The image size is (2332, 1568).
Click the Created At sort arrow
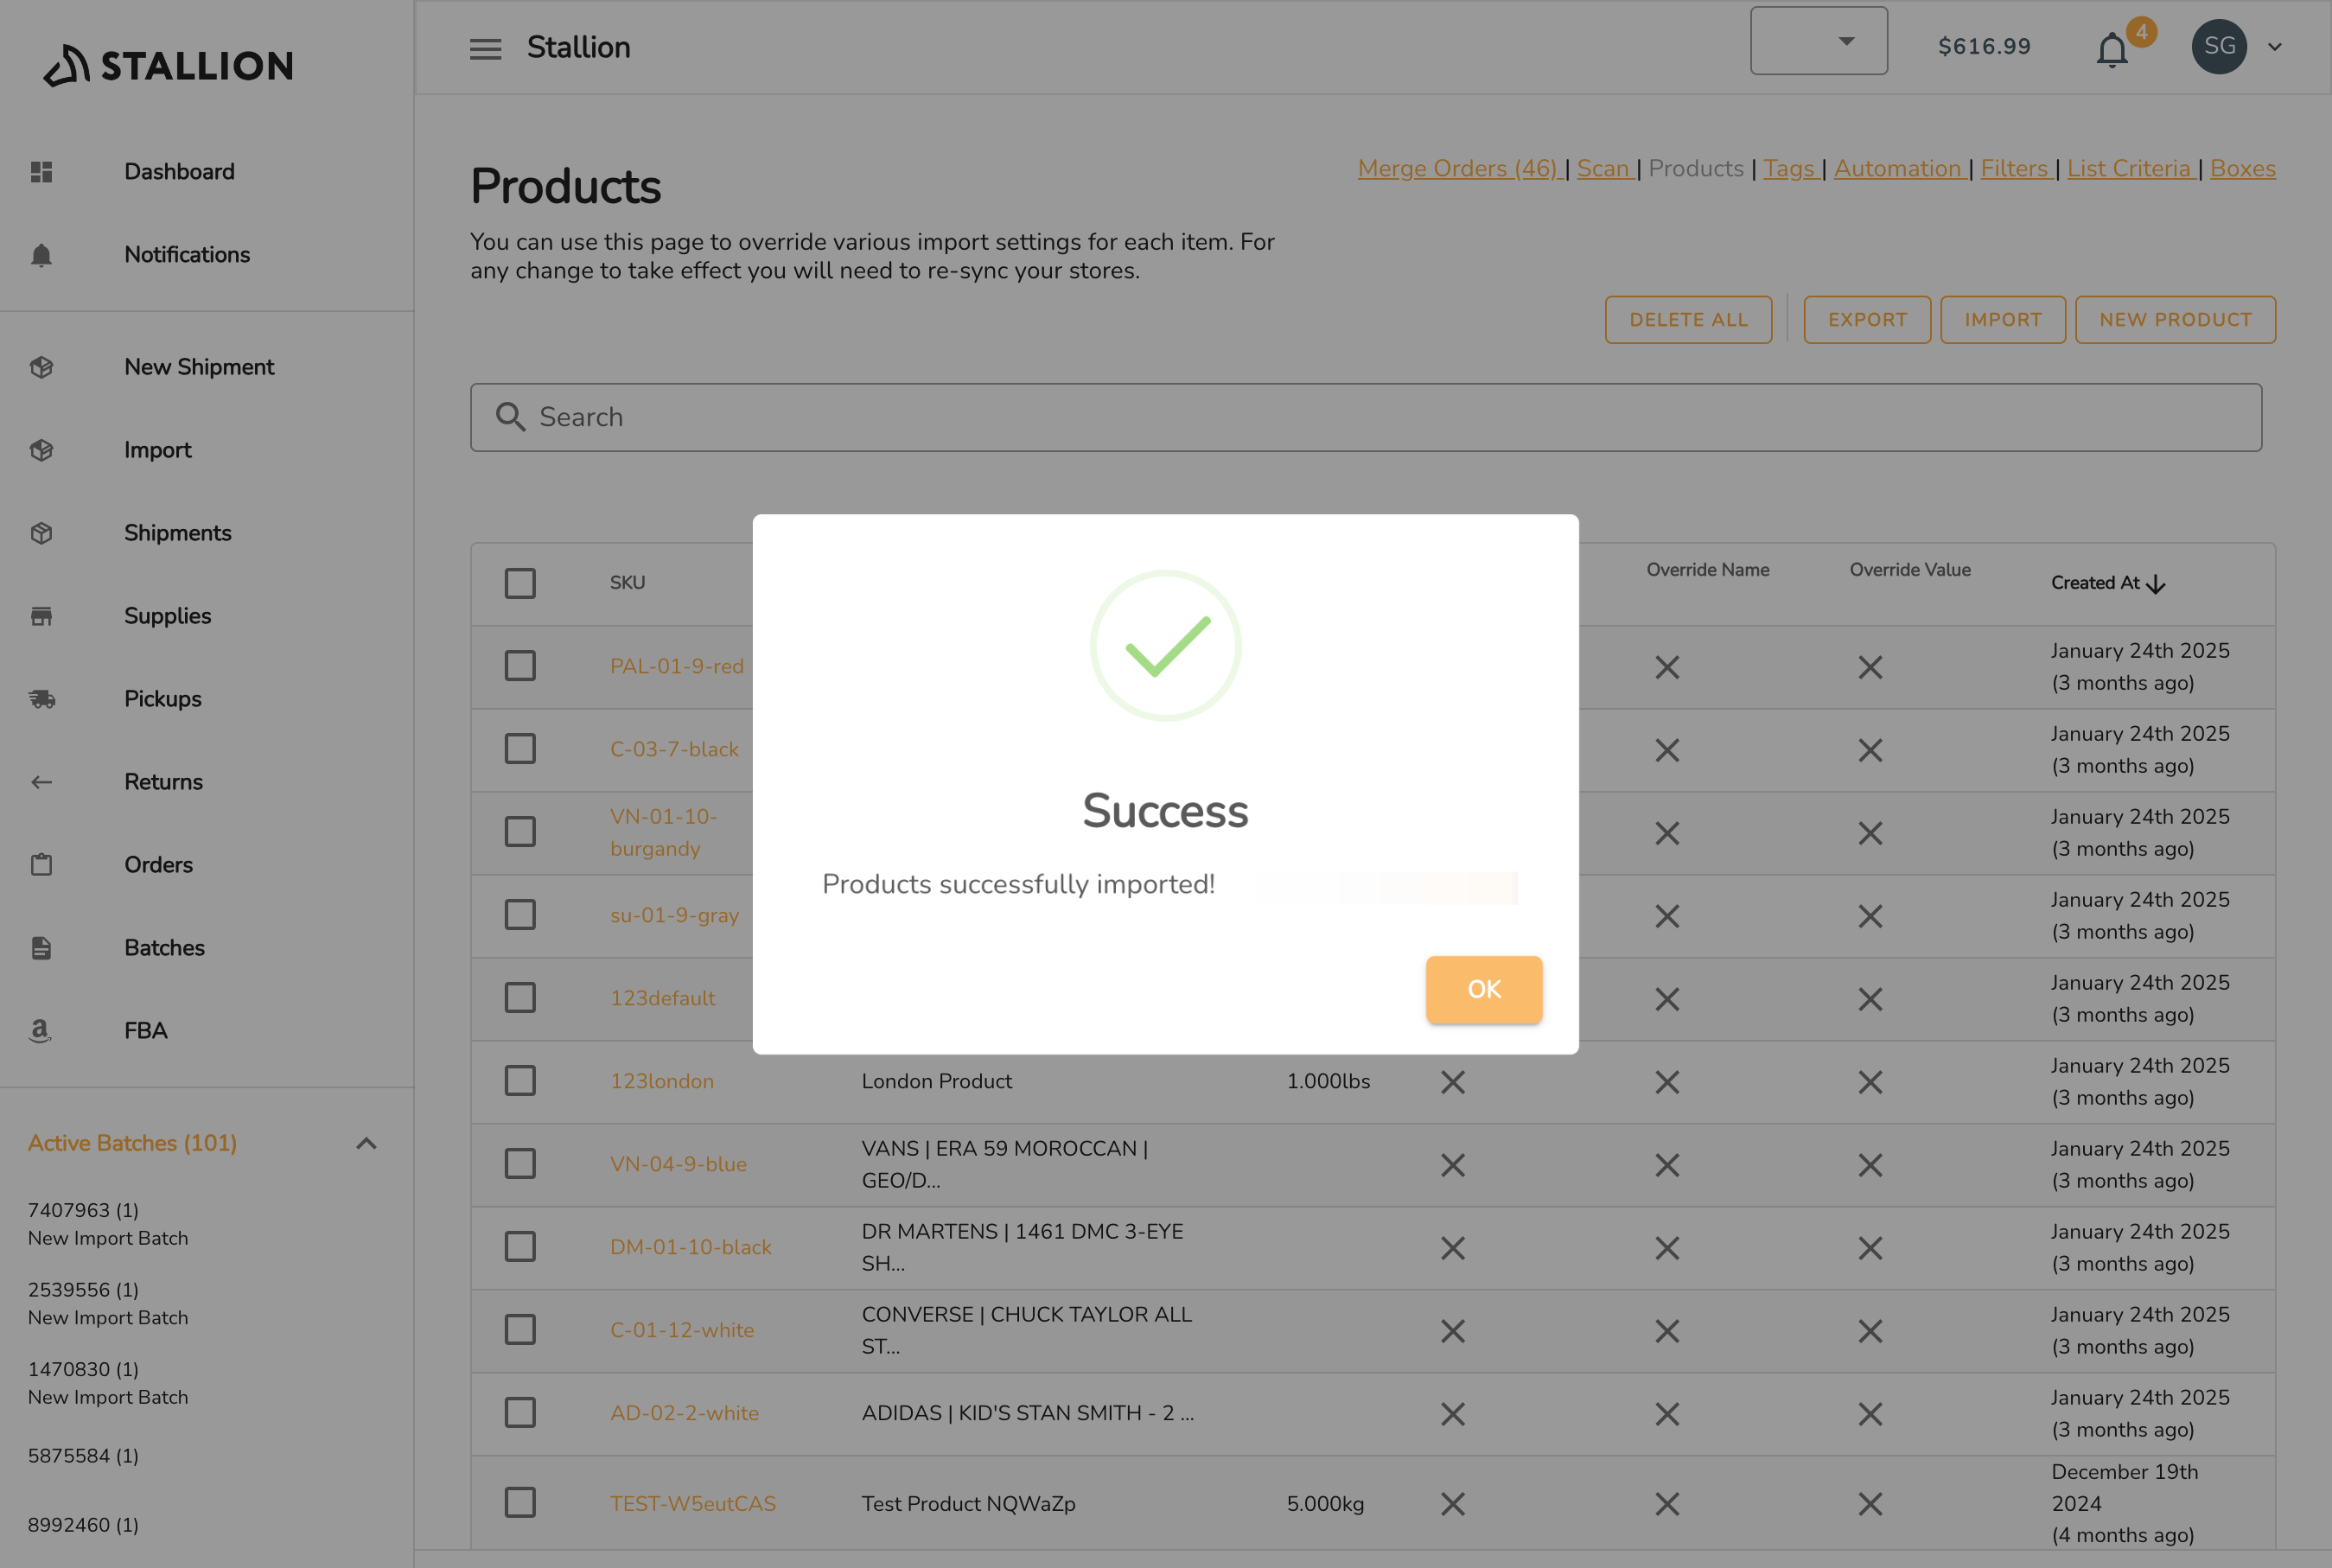pos(2156,584)
